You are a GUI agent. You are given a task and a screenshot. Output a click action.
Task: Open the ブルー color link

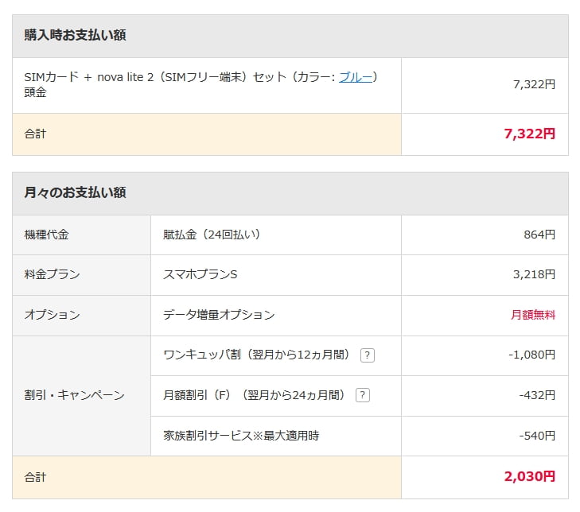(356, 77)
